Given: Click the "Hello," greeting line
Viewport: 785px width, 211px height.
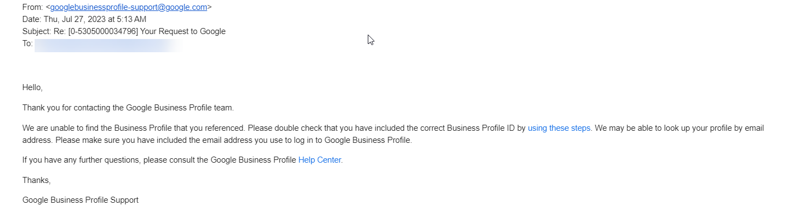Looking at the screenshot, I should click(32, 87).
